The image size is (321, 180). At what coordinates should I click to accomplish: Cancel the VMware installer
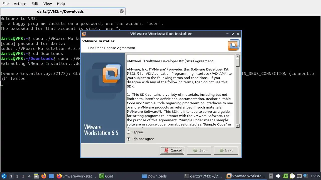172,150
